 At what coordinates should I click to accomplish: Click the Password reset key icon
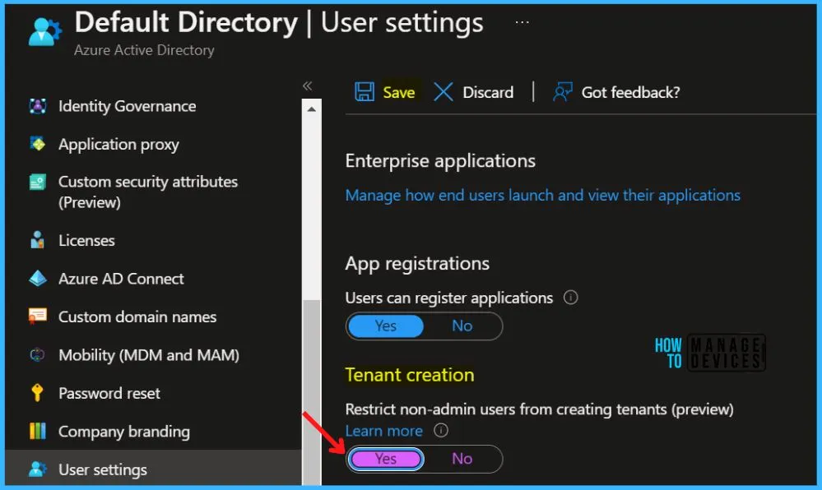(37, 392)
